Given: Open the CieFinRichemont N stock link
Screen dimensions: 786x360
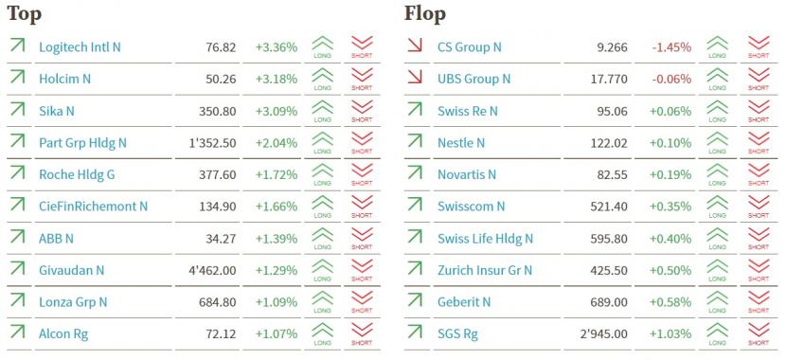Looking at the screenshot, I should (x=93, y=207).
